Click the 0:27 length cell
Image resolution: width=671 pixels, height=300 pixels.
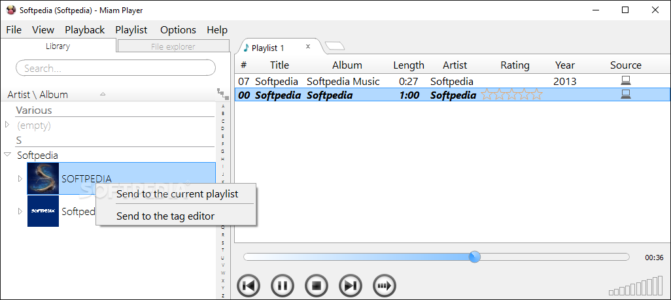409,81
